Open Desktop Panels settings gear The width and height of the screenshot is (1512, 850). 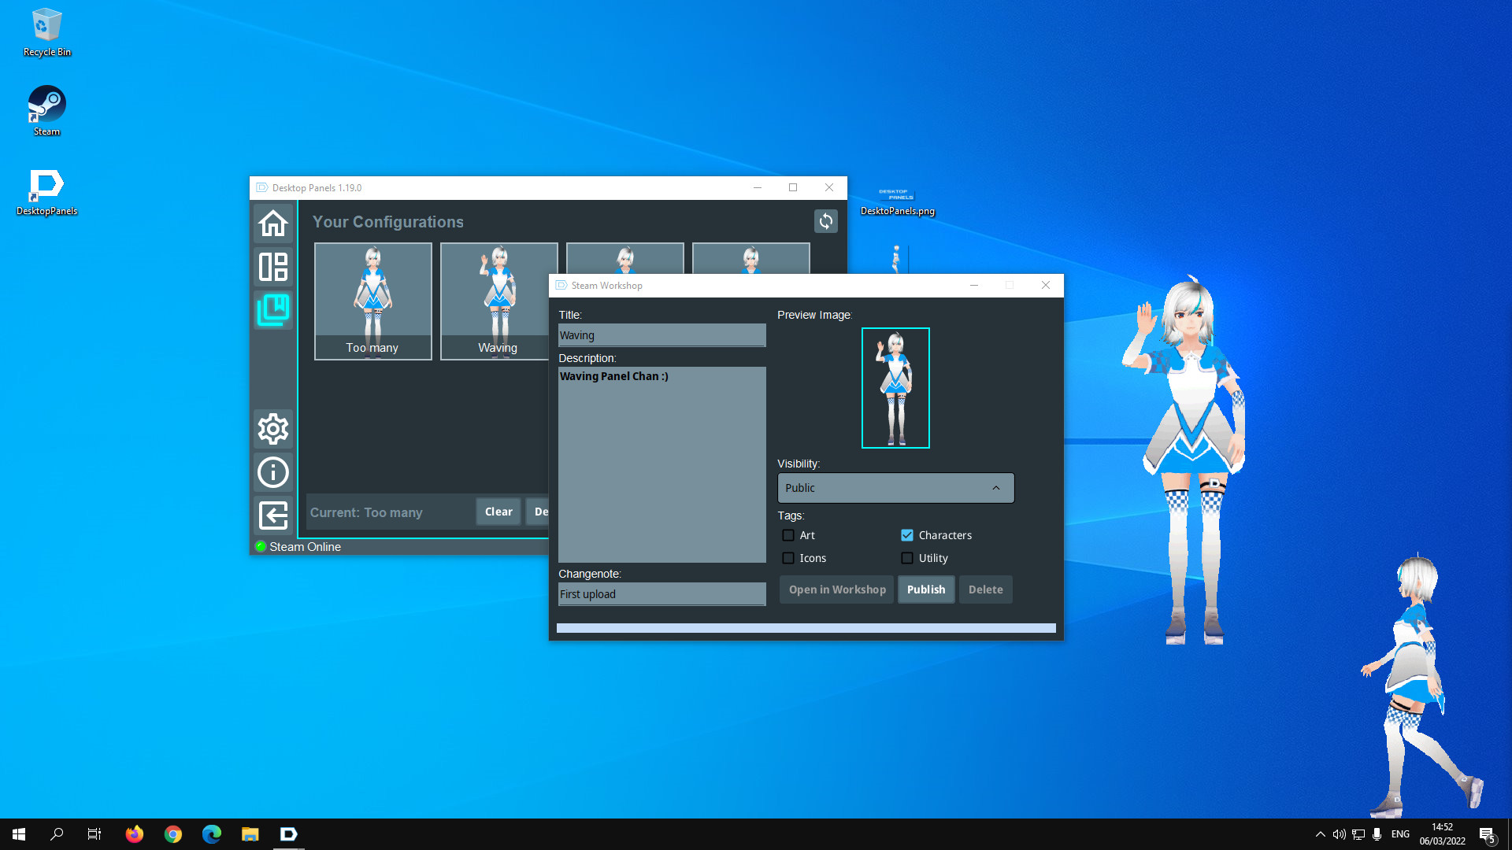pyautogui.click(x=272, y=429)
